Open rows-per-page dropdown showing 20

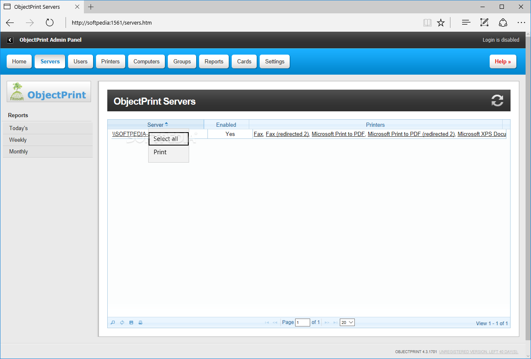(x=347, y=322)
